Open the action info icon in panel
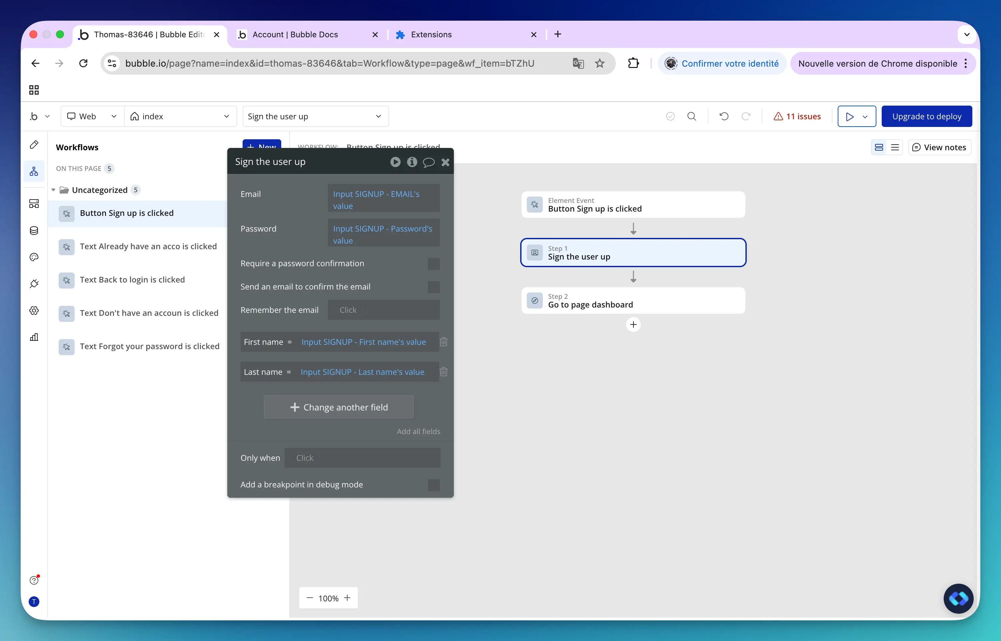This screenshot has width=1001, height=641. click(x=412, y=162)
